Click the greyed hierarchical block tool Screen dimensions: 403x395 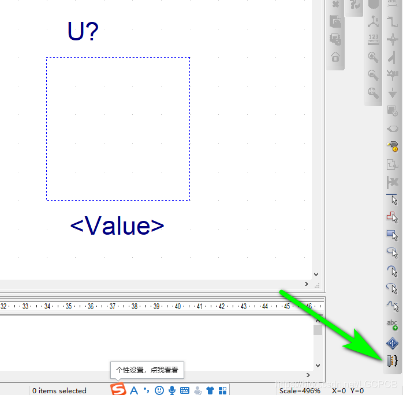(x=393, y=111)
